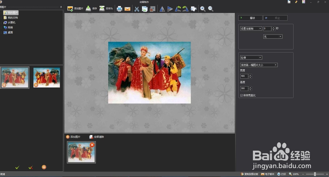Click the green and red double-check icon
The height and width of the screenshot is (177, 329).
31,167
